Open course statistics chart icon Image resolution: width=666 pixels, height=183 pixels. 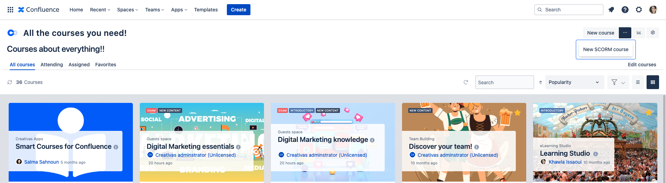[639, 33]
